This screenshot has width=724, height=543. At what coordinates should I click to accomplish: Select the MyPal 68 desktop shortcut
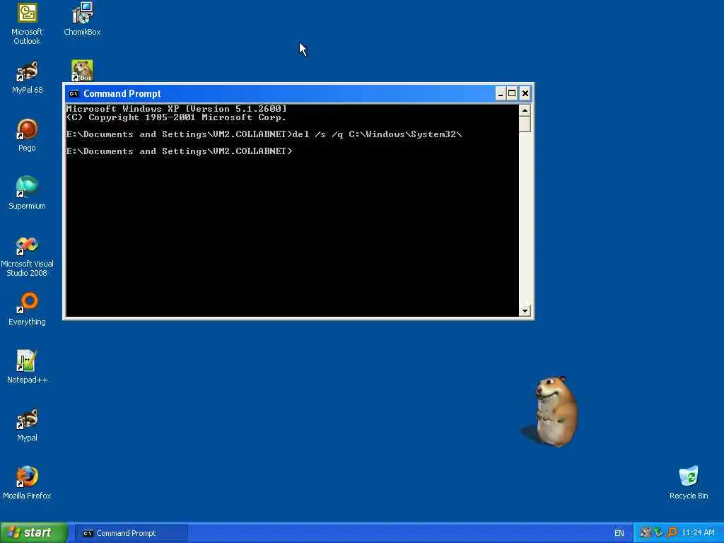tap(27, 78)
